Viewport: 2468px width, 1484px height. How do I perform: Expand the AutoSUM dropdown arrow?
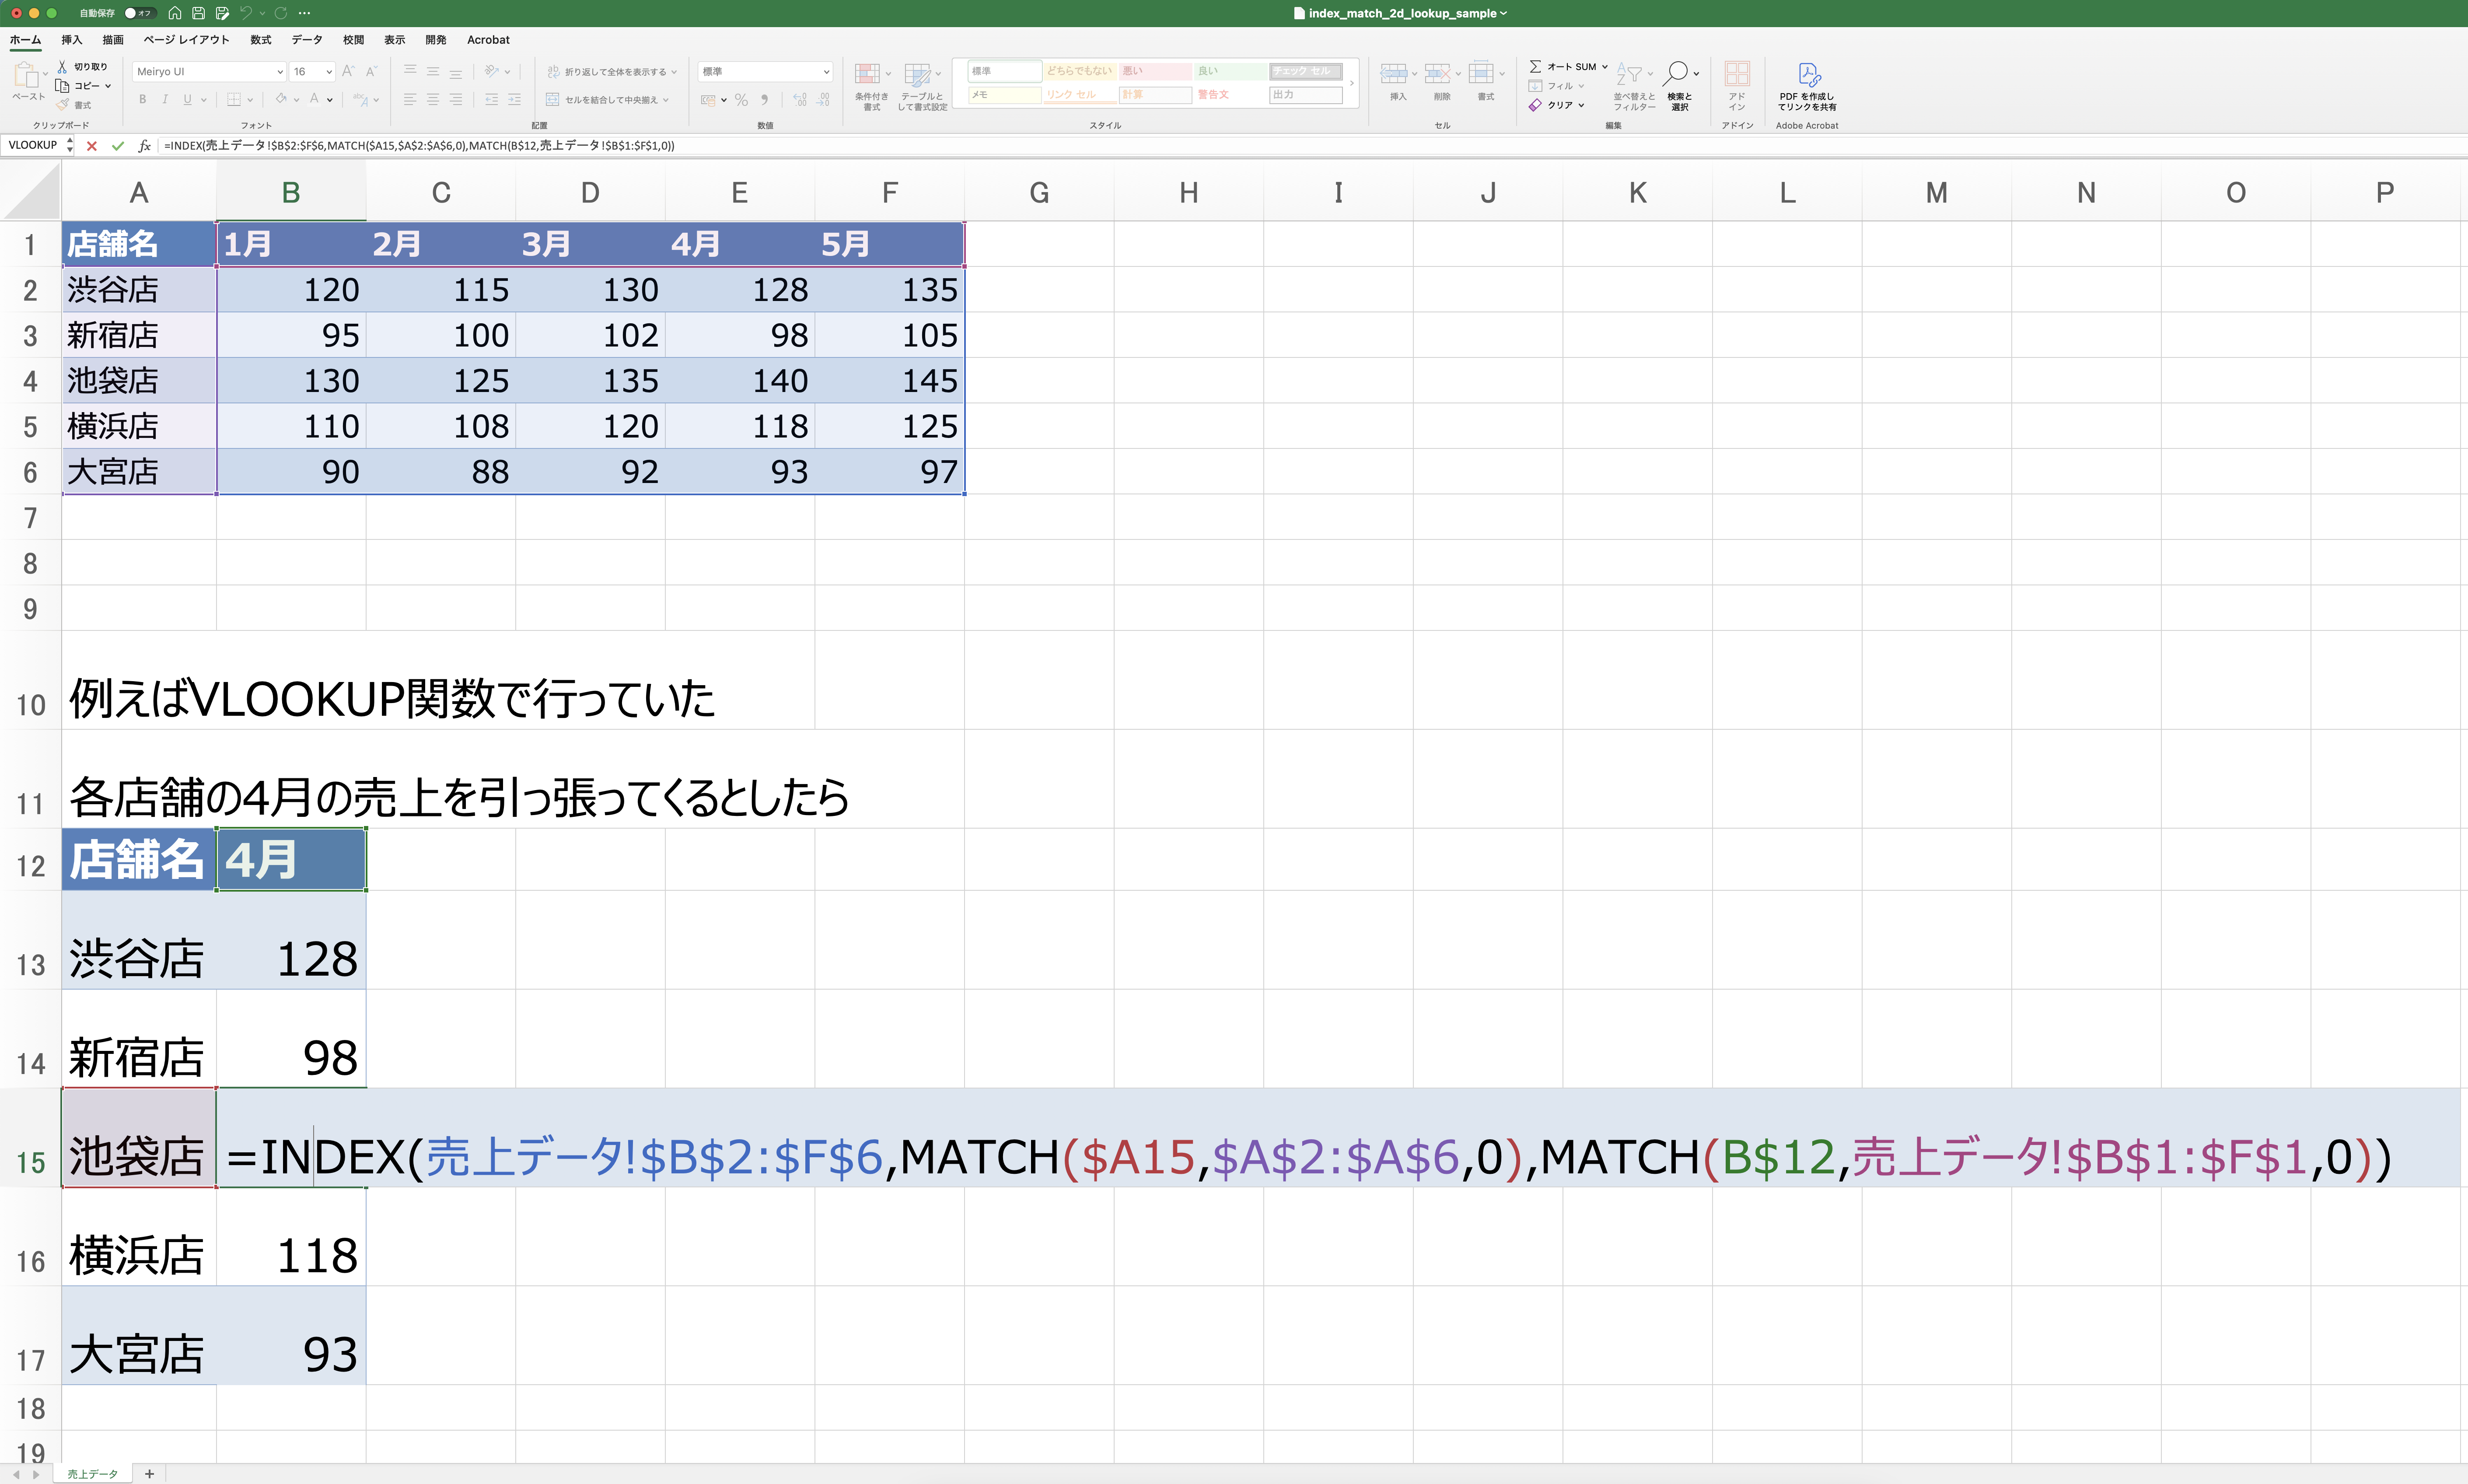coord(1605,67)
